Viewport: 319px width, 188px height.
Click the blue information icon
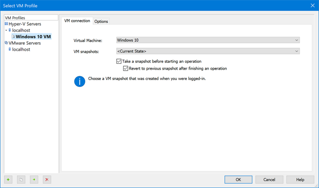click(x=80, y=82)
